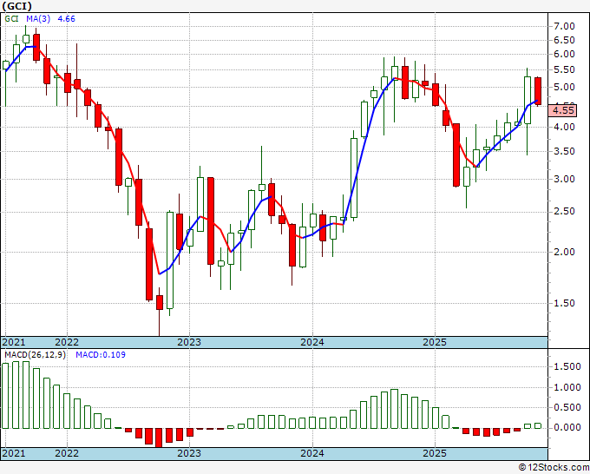Click the 5.50 price axis label

[x=564, y=70]
